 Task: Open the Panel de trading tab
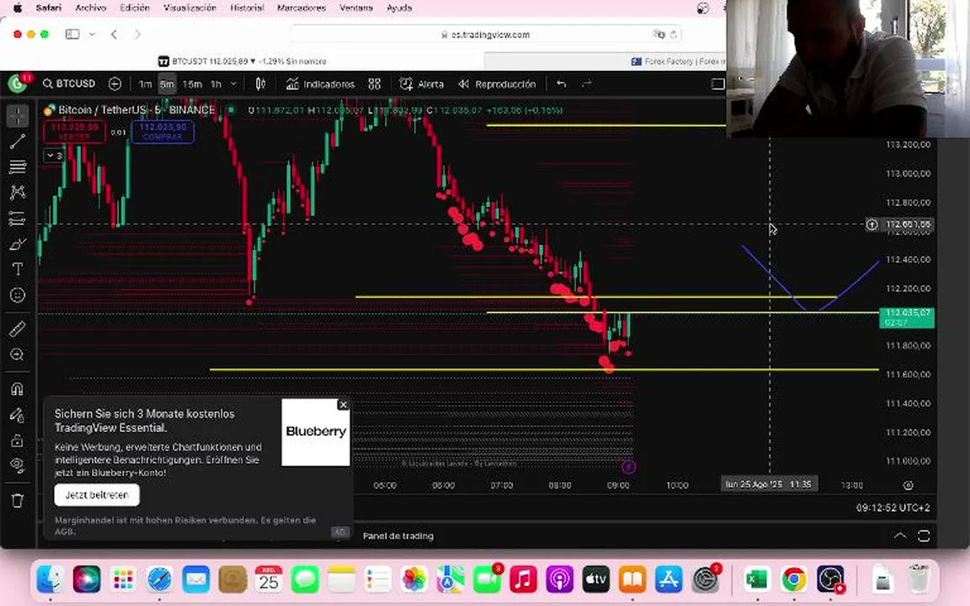397,536
